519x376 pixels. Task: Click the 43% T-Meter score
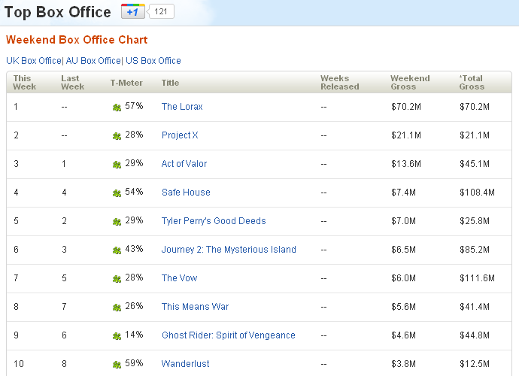point(134,249)
